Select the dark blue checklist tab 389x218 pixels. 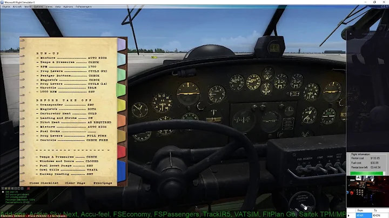(122, 171)
